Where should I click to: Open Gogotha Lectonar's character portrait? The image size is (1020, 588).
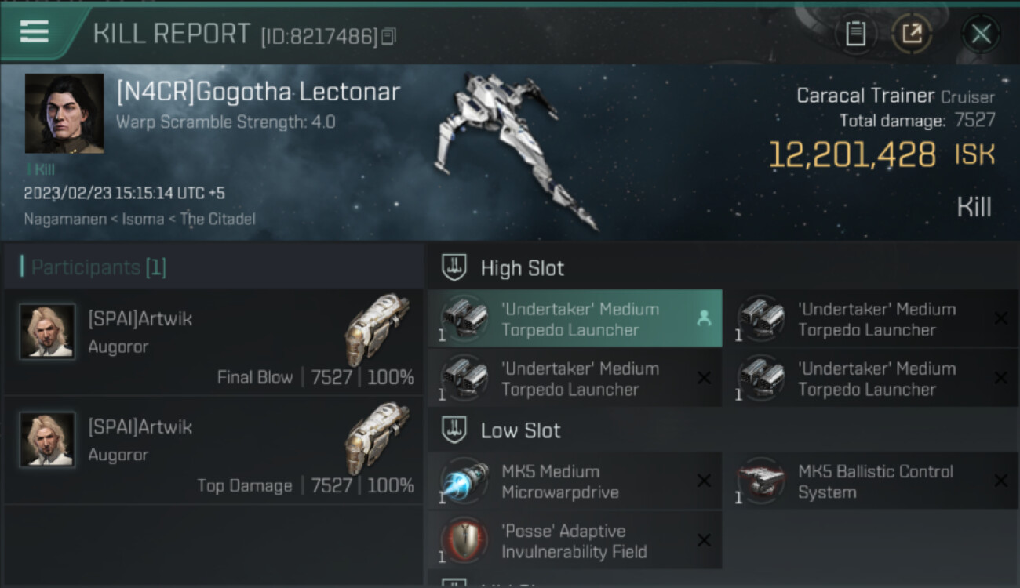pyautogui.click(x=64, y=114)
